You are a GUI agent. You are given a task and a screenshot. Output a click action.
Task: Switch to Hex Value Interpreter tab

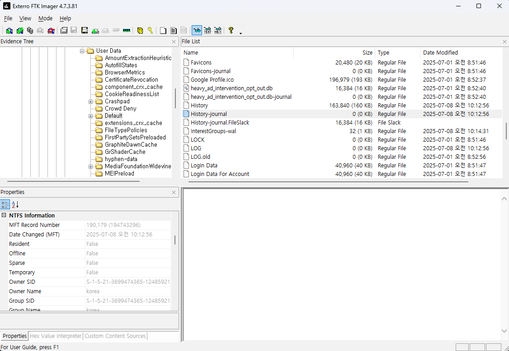click(56, 336)
